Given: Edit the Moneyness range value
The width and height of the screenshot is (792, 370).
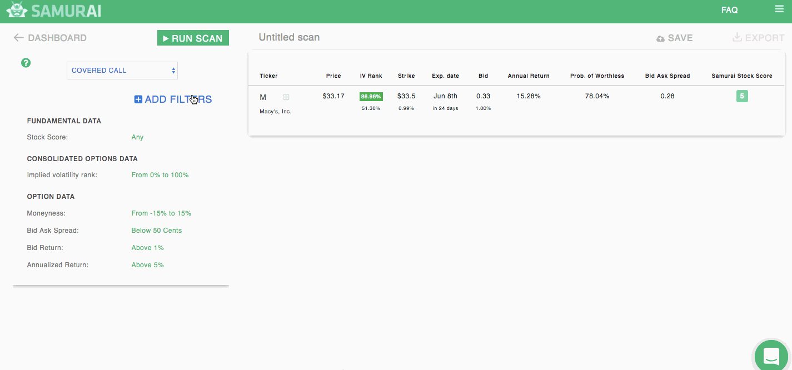Looking at the screenshot, I should click(161, 213).
